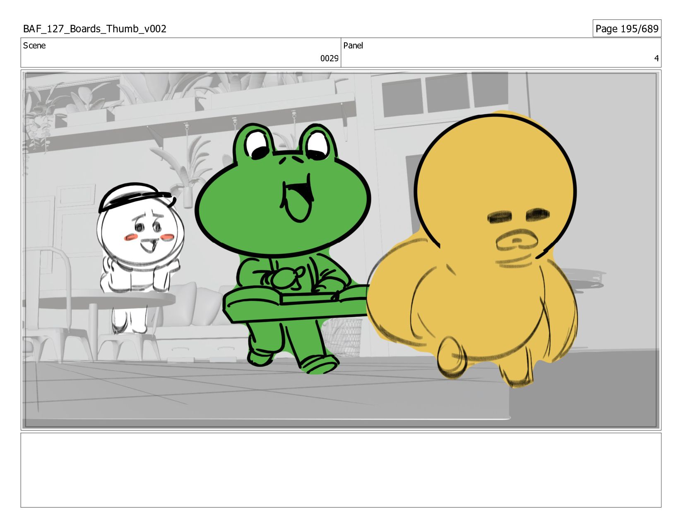Click the title BAF_127_Boards_Thumb_v002

point(95,29)
